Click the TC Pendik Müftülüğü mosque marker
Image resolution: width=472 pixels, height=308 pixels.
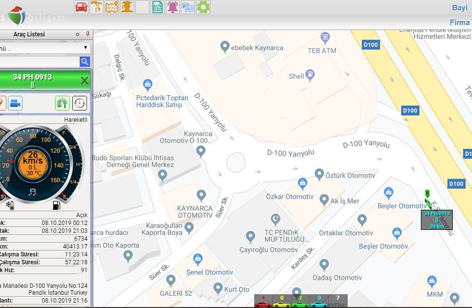click(x=275, y=220)
